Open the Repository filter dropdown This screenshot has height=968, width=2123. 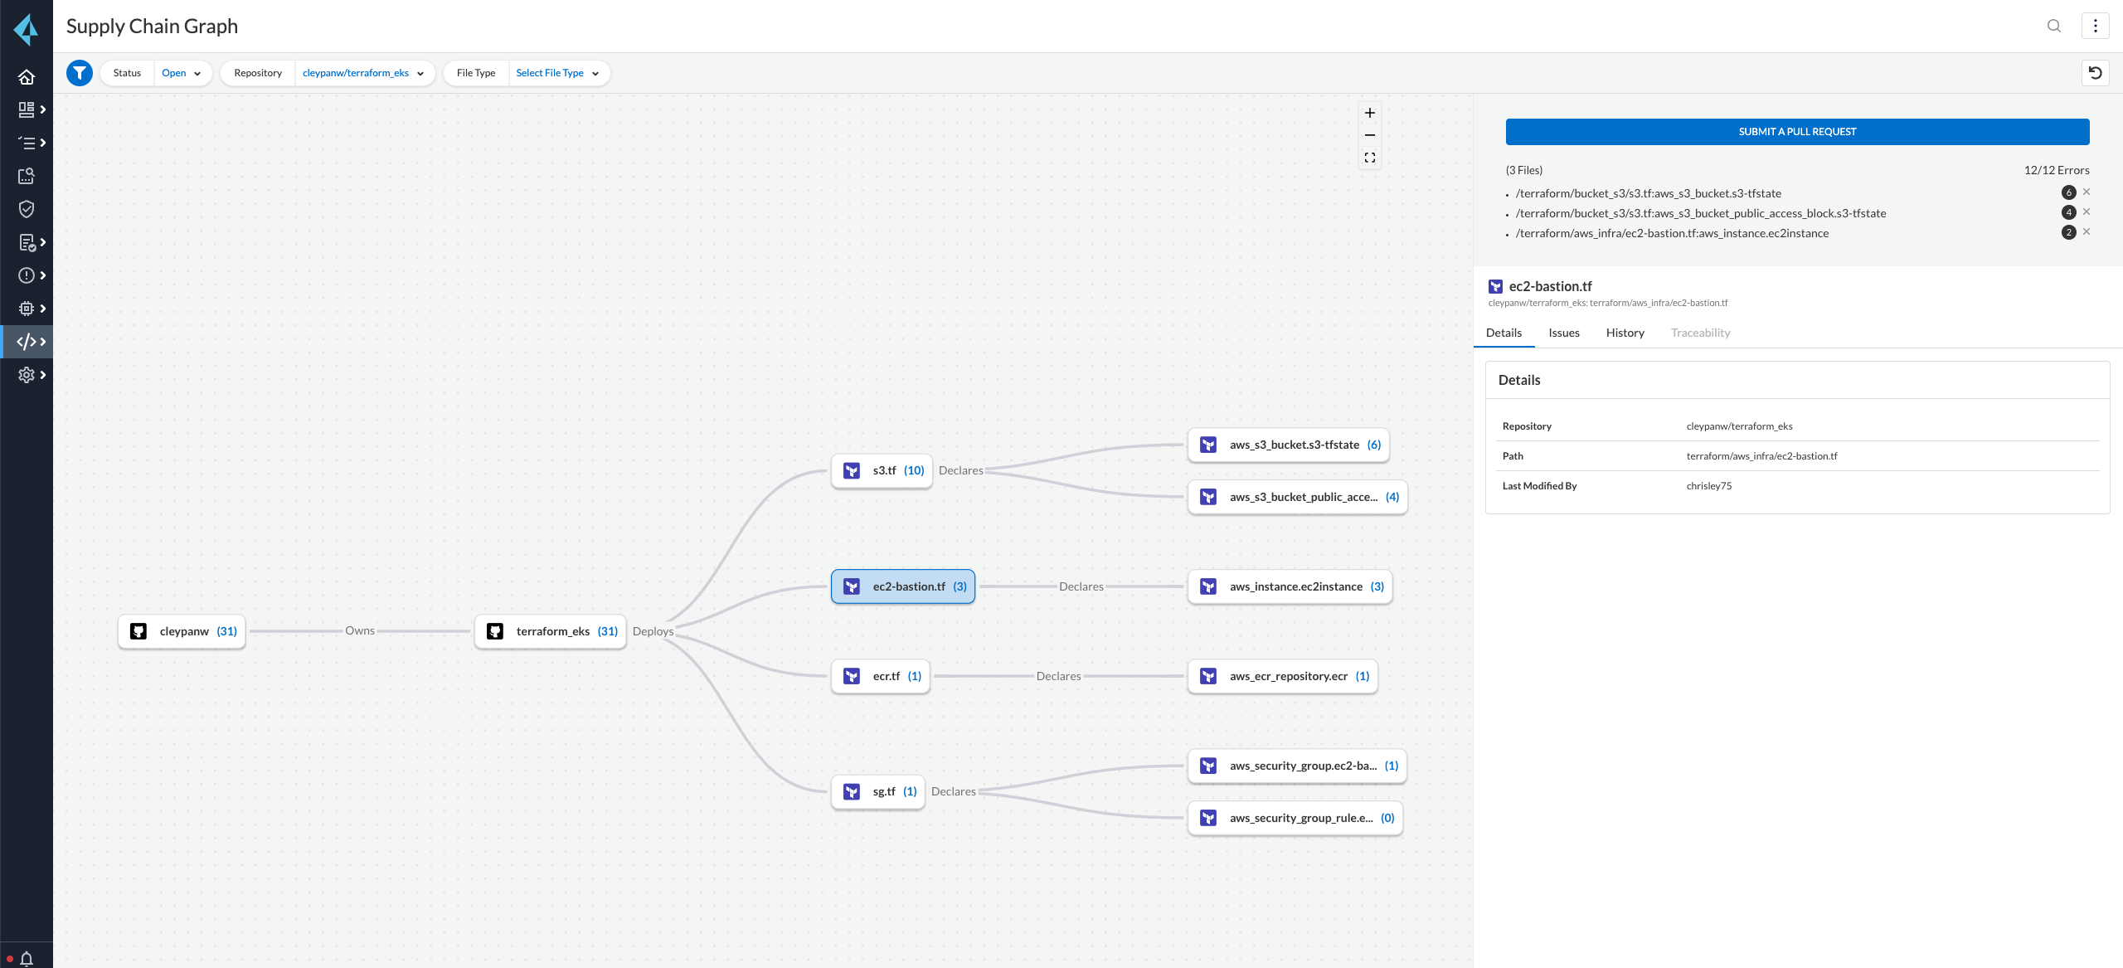click(363, 73)
